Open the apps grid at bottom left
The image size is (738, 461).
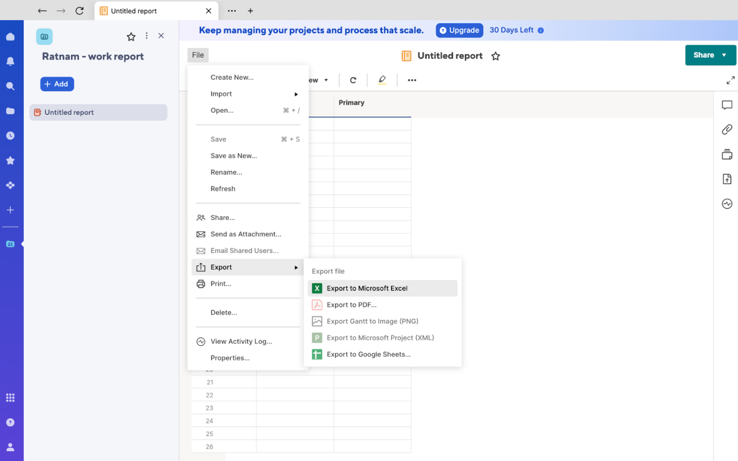tap(11, 398)
